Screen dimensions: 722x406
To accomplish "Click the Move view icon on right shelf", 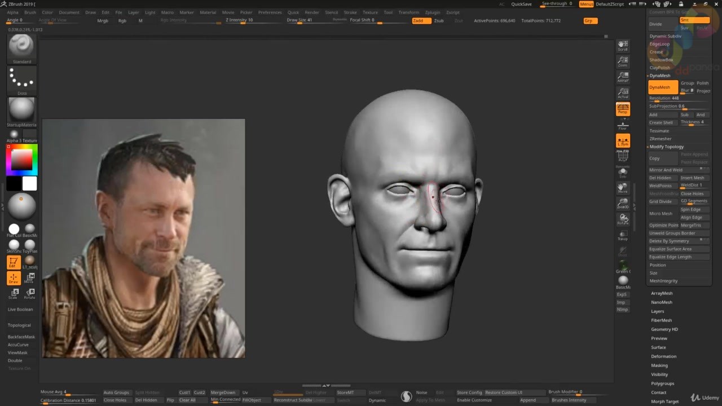I will pyautogui.click(x=623, y=188).
